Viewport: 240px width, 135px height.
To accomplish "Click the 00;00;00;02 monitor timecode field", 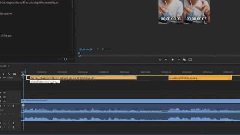I will pos(86,49).
